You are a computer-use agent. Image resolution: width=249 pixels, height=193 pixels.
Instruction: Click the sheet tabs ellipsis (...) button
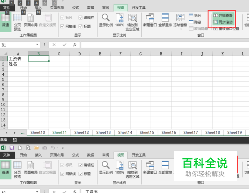tap(23, 133)
